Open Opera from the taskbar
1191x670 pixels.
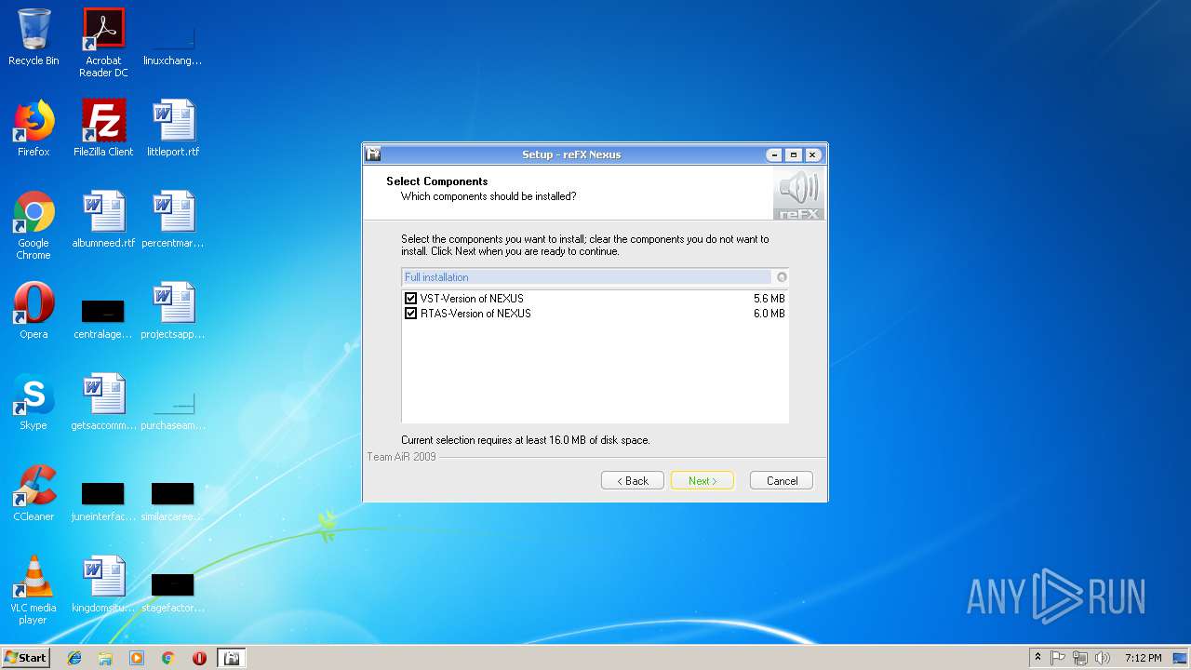[x=199, y=658]
